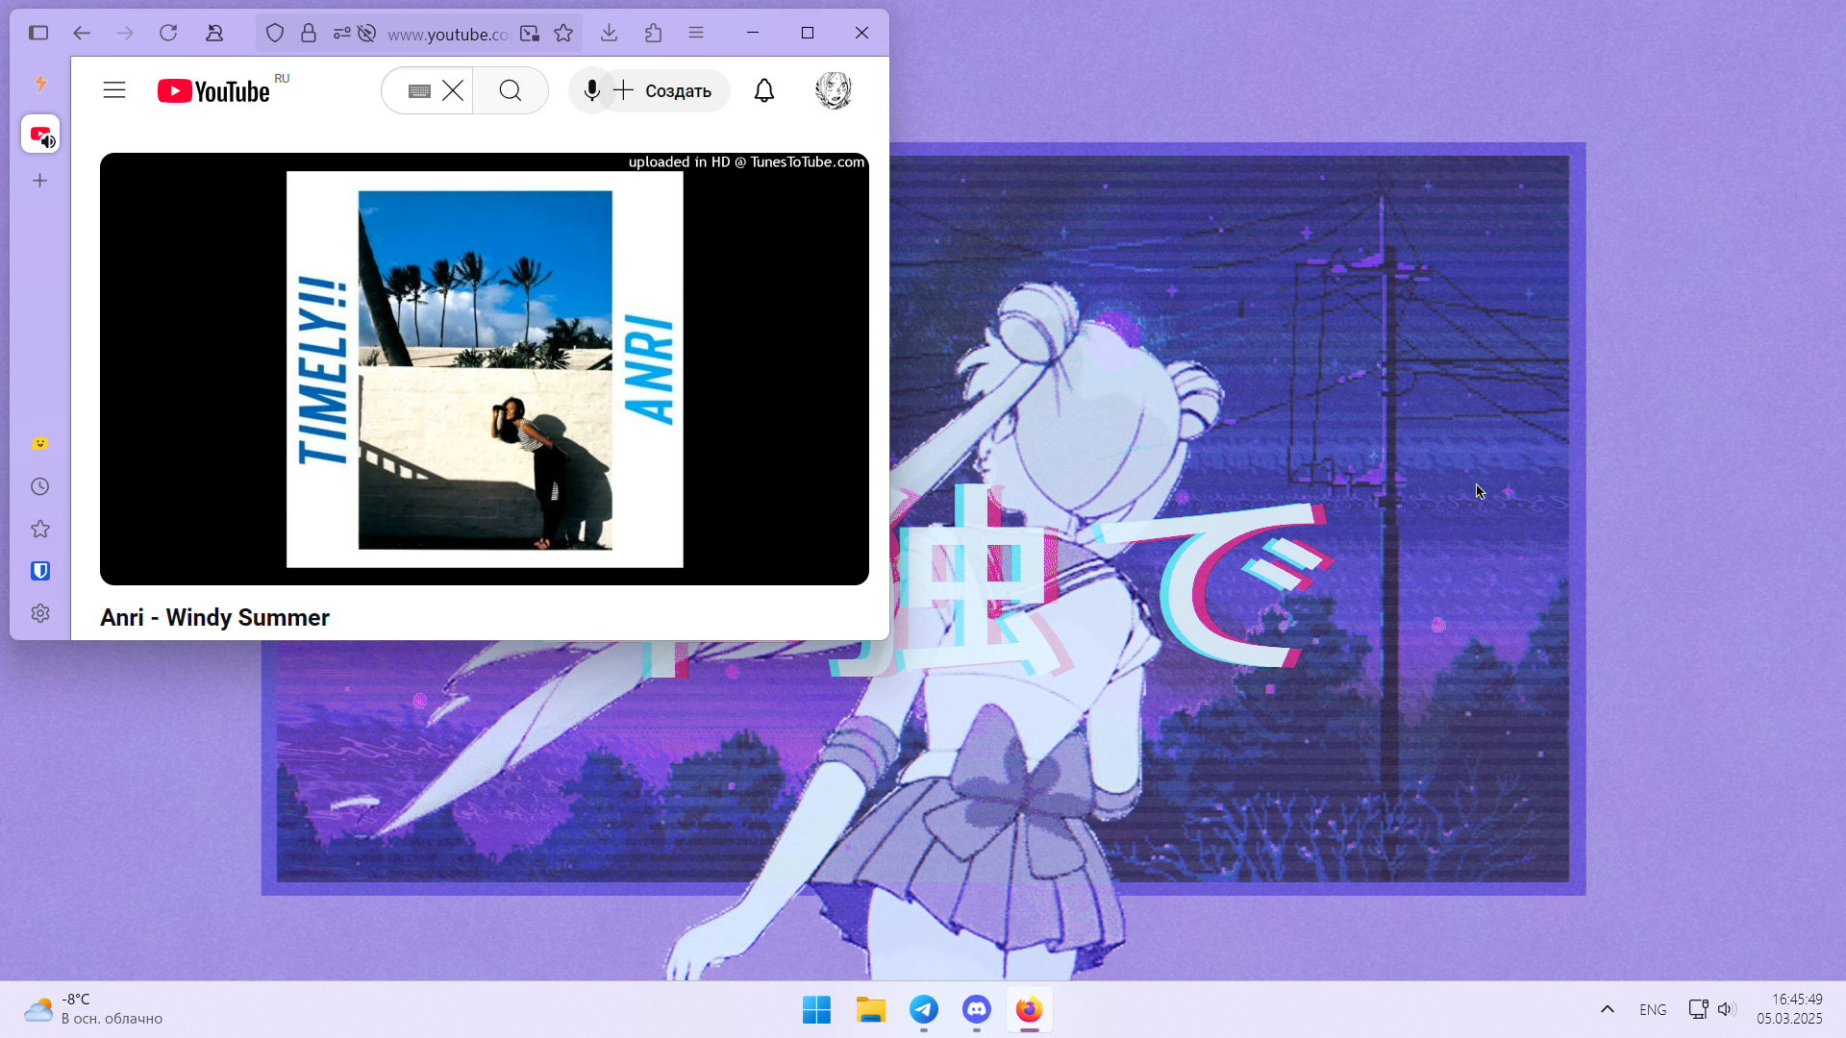Open the weather widget showing -8°C
Image resolution: width=1846 pixels, height=1038 pixels.
(93, 1009)
